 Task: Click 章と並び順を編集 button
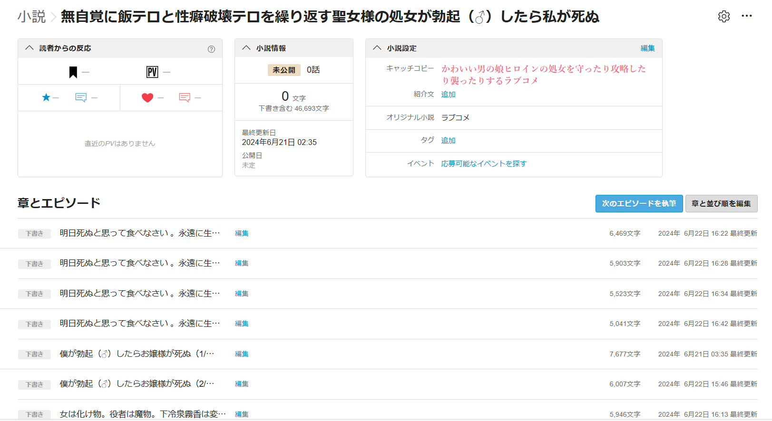pyautogui.click(x=721, y=203)
